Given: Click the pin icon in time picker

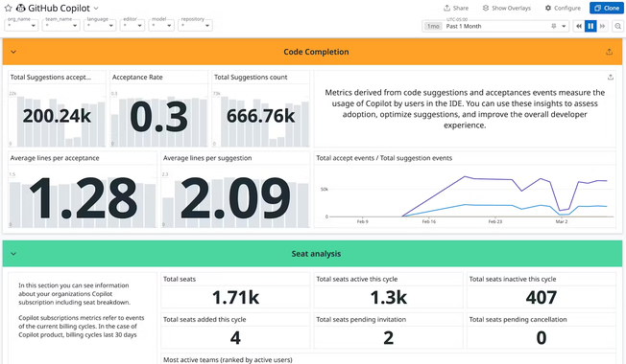Looking at the screenshot, I should (553, 26).
